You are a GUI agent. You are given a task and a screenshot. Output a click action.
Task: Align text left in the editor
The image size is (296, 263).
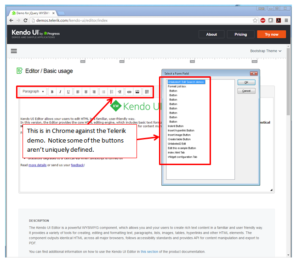coord(78,92)
